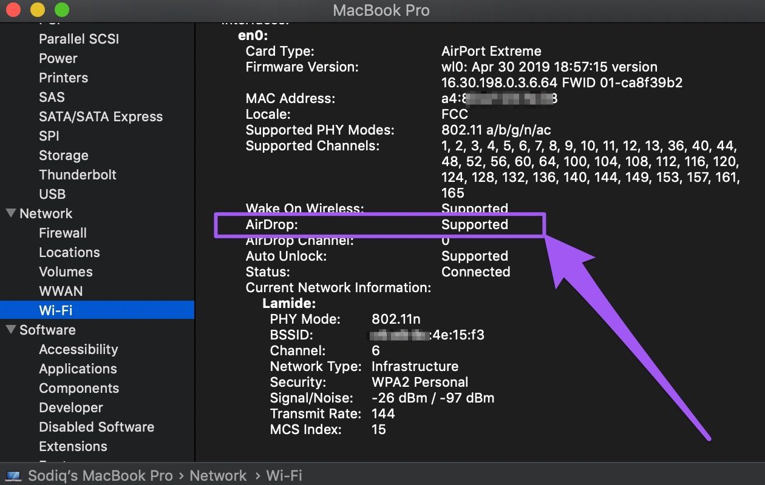Click the Auto Unlock label
Viewport: 765px width, 485px height.
(x=286, y=256)
